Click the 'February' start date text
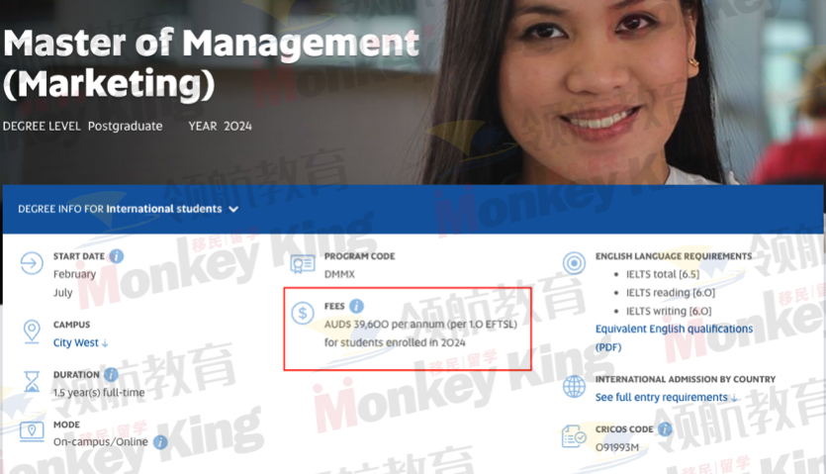826x474 pixels. 74,274
